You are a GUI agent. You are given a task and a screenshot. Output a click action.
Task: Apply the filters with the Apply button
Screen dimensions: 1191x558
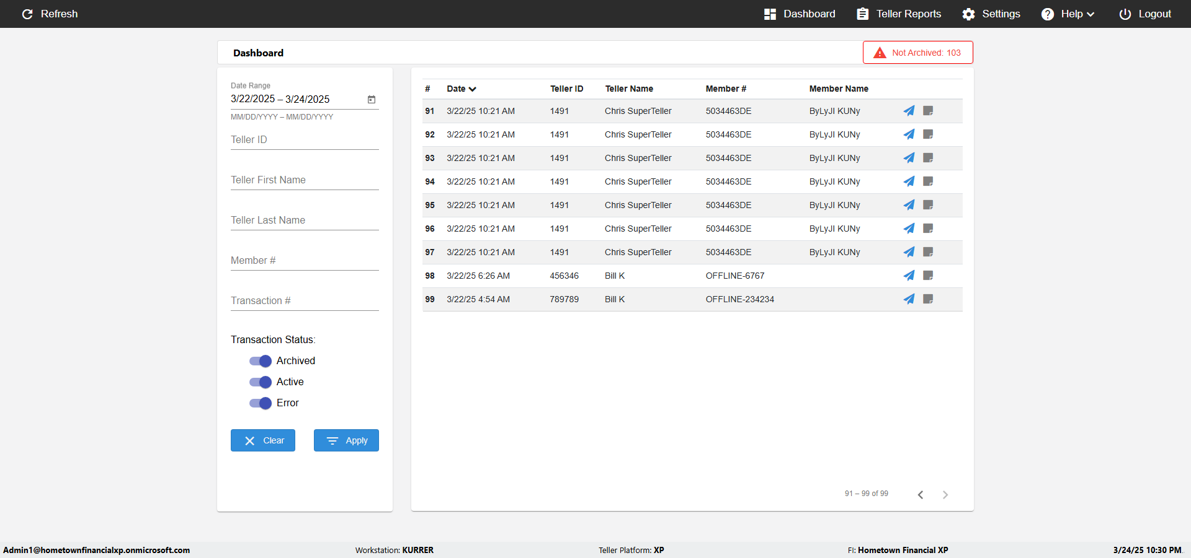pos(346,440)
